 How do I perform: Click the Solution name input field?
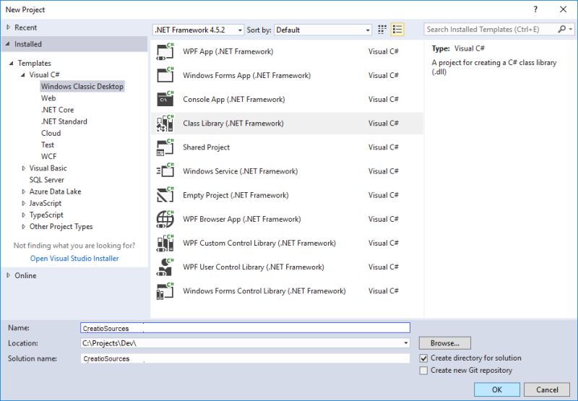coord(245,358)
